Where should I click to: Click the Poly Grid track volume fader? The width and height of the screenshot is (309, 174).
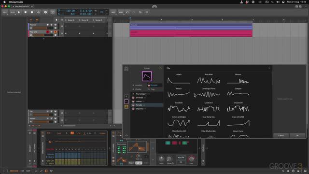pyautogui.click(x=43, y=35)
